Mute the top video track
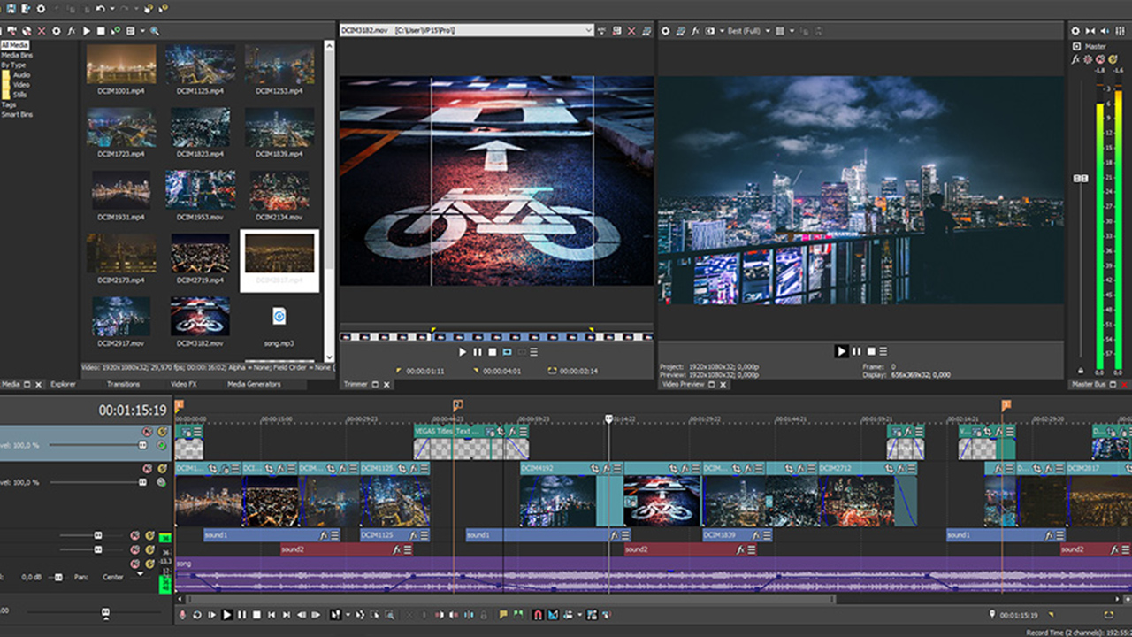 (x=148, y=431)
